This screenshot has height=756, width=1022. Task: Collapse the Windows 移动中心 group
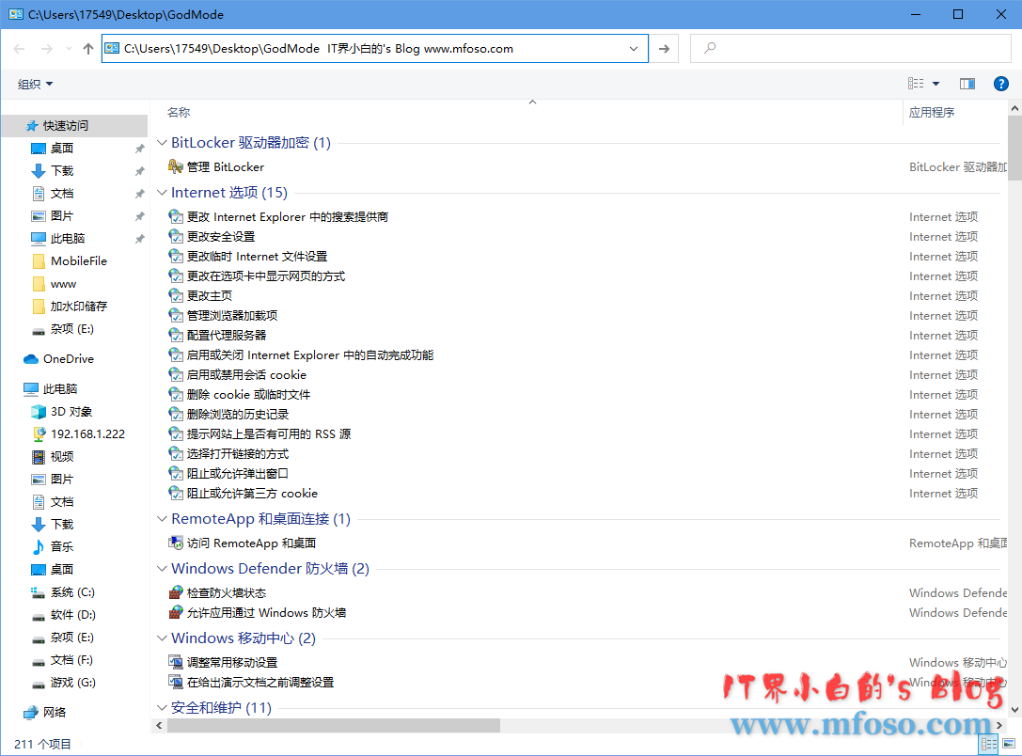click(163, 638)
